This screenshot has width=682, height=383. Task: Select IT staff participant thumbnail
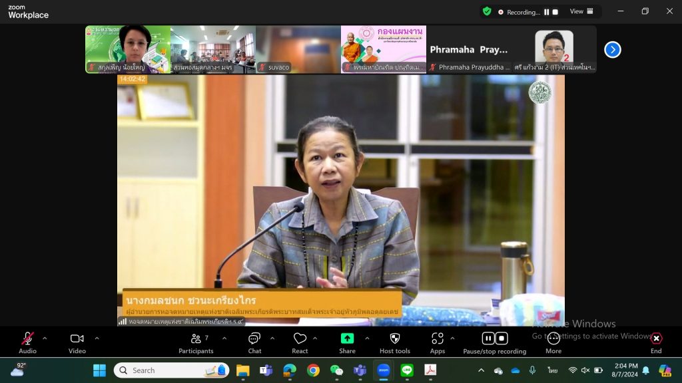pyautogui.click(x=554, y=49)
